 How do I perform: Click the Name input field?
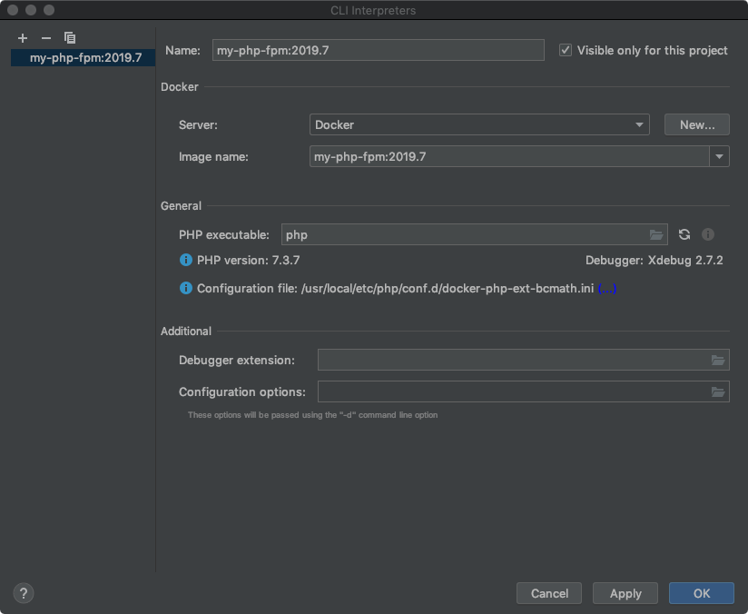click(377, 50)
